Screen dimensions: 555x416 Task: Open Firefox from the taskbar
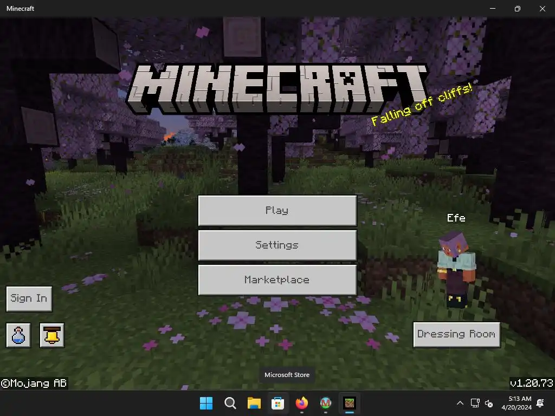(301, 403)
